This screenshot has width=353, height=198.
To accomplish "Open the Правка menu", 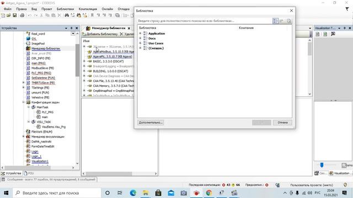I will [x=22, y=9].
